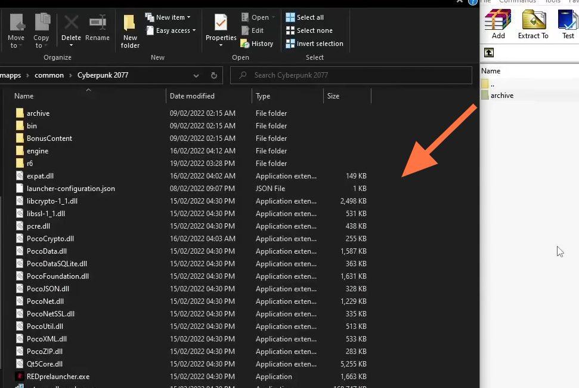Expand the Open button dropdown arrow
Image resolution: width=579 pixels, height=388 pixels.
273,17
